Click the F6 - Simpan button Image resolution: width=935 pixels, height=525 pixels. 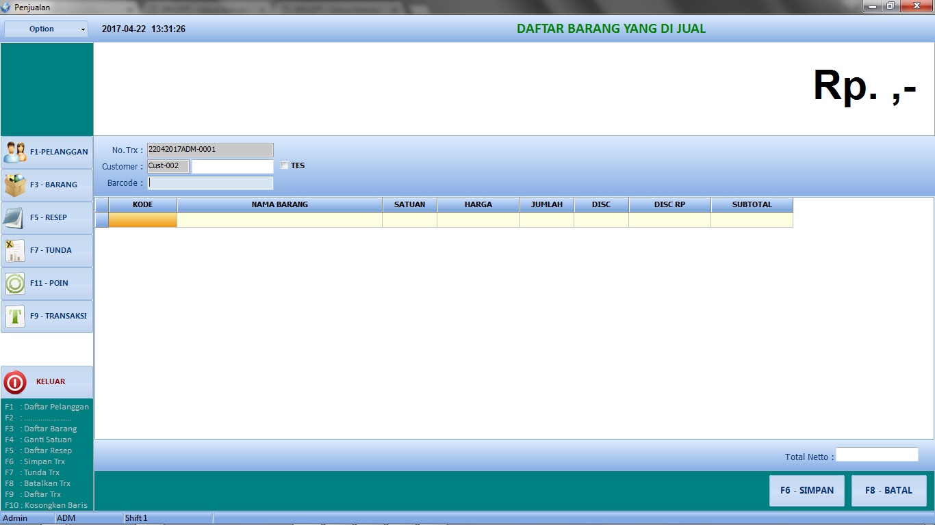click(x=806, y=490)
